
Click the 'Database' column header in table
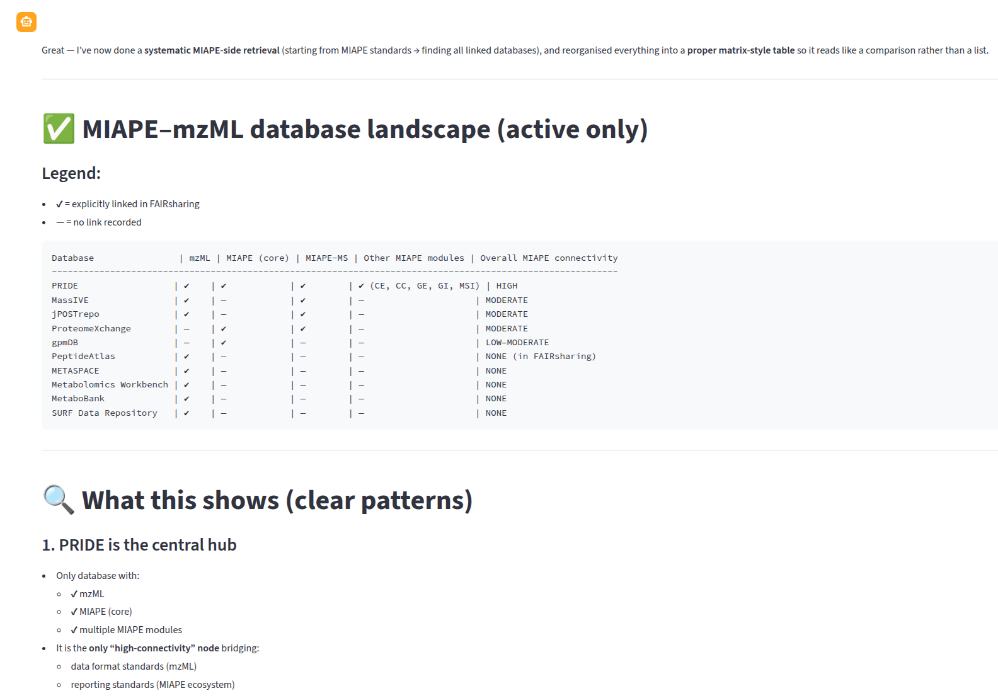click(72, 258)
